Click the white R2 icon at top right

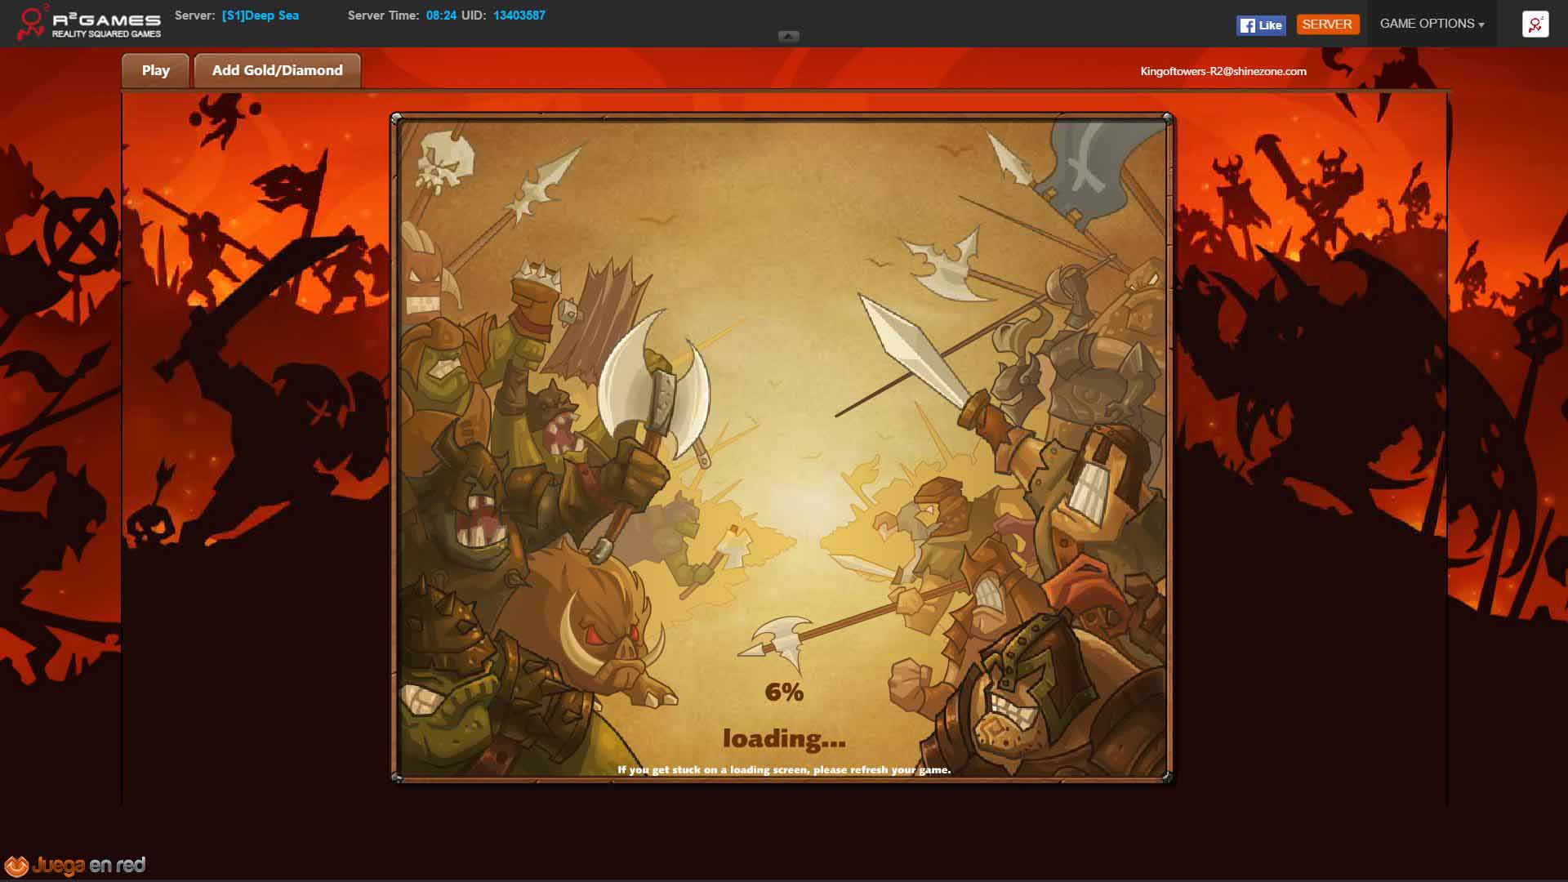[x=1535, y=24]
